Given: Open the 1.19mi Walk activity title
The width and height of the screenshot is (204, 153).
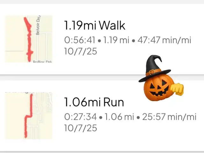Looking at the screenshot, I should pos(95,25).
